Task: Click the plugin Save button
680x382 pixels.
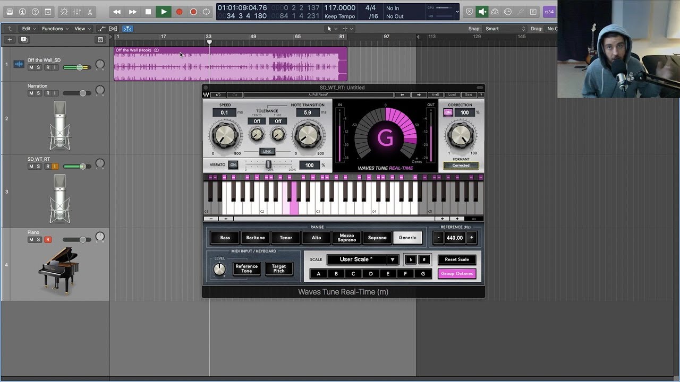Action: [469, 94]
